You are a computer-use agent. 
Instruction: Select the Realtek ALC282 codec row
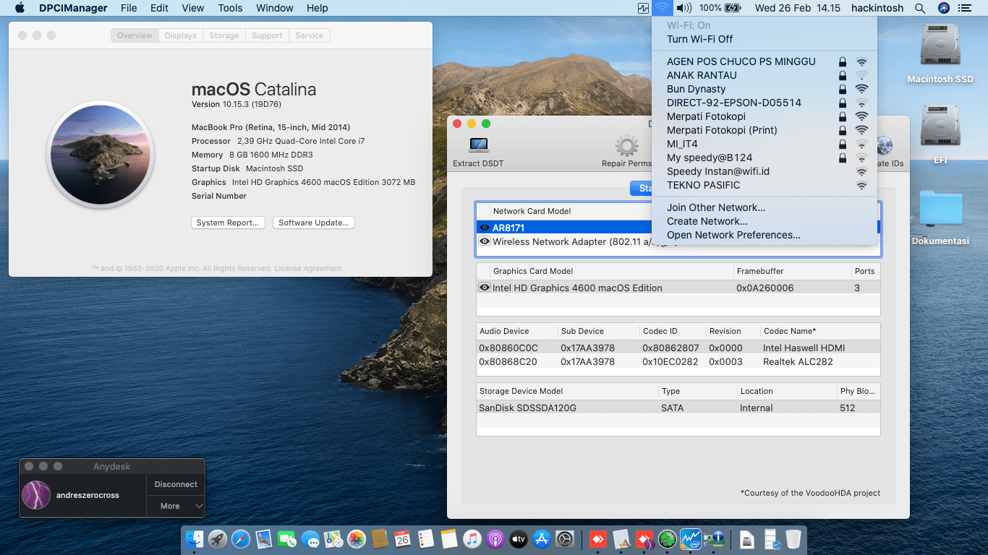[678, 361]
